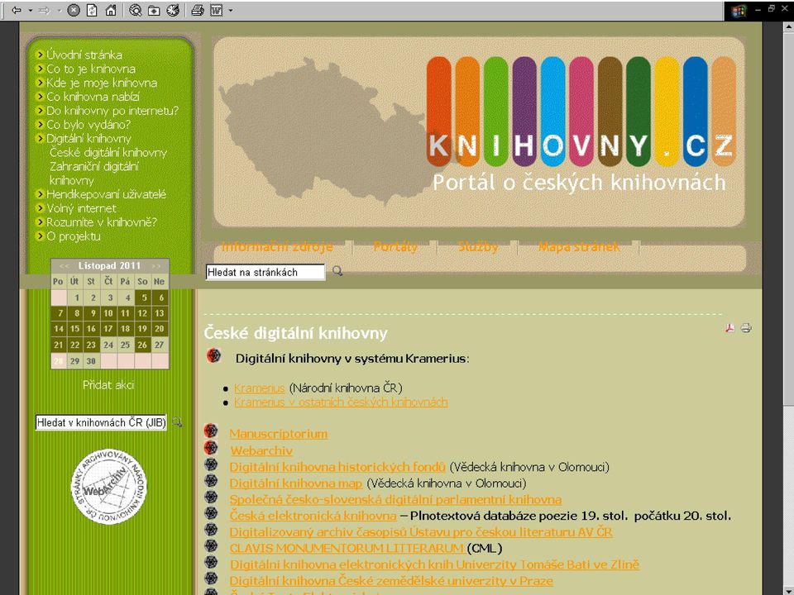Refresh the page using the toolbar icon
The height and width of the screenshot is (595, 794).
[92, 10]
